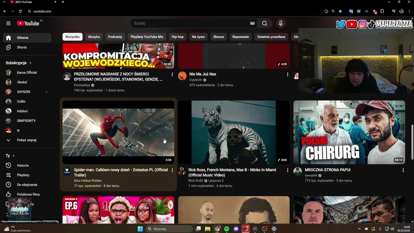Click the search magnifier button
Image resolution: width=414 pixels, height=233 pixels.
[x=265, y=23]
